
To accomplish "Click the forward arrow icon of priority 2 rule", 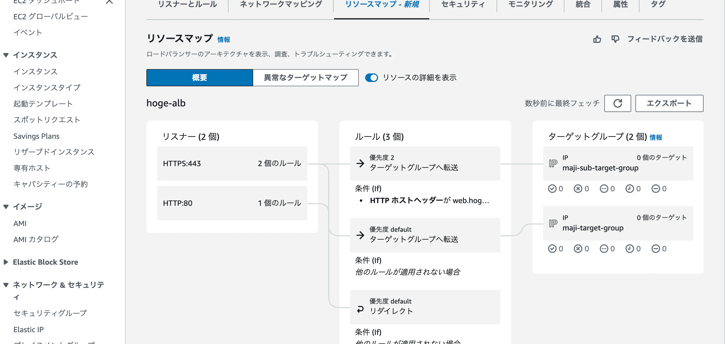I will pos(360,163).
